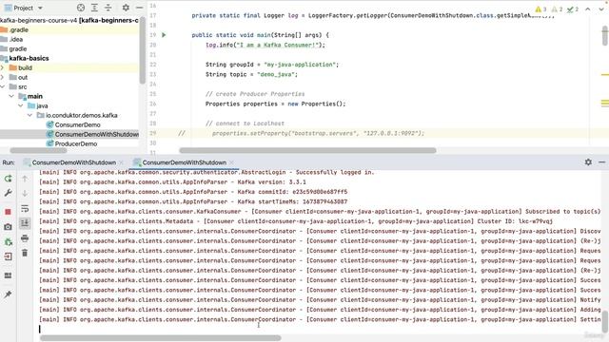The width and height of the screenshot is (609, 342).
Task: Open Project panel gear options
Action: coord(126,8)
